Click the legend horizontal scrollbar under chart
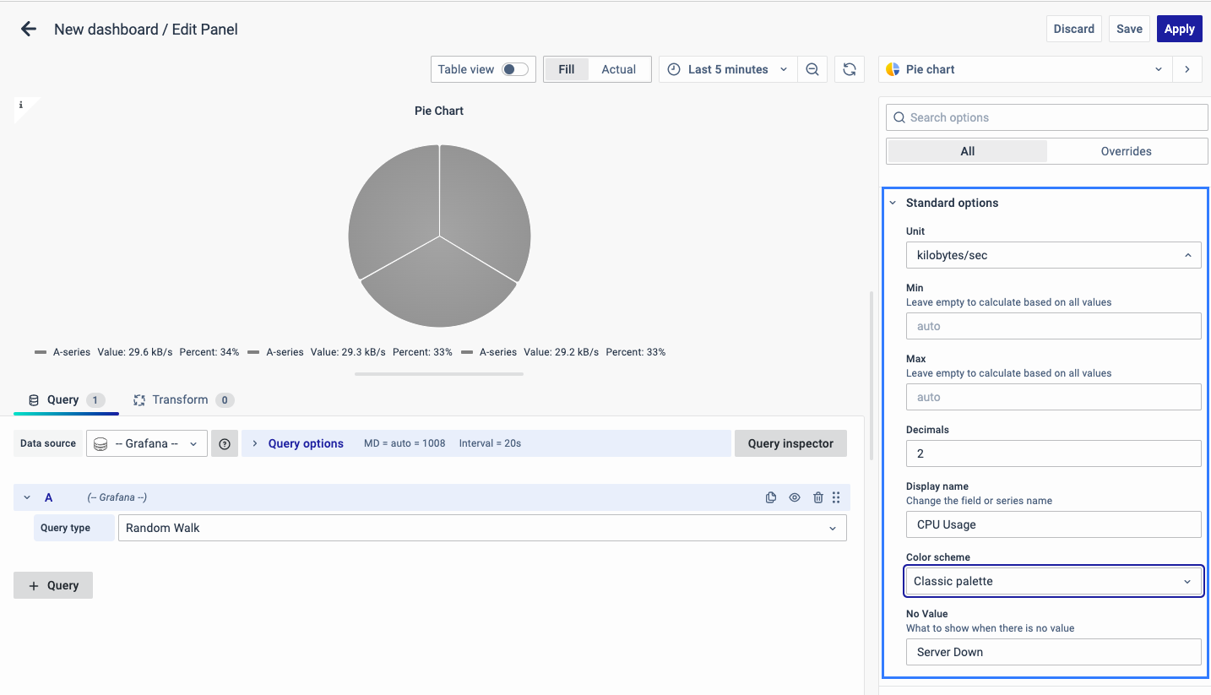 click(439, 373)
